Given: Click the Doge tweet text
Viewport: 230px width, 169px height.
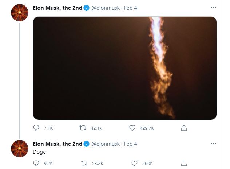Looking at the screenshot, I should coord(39,152).
